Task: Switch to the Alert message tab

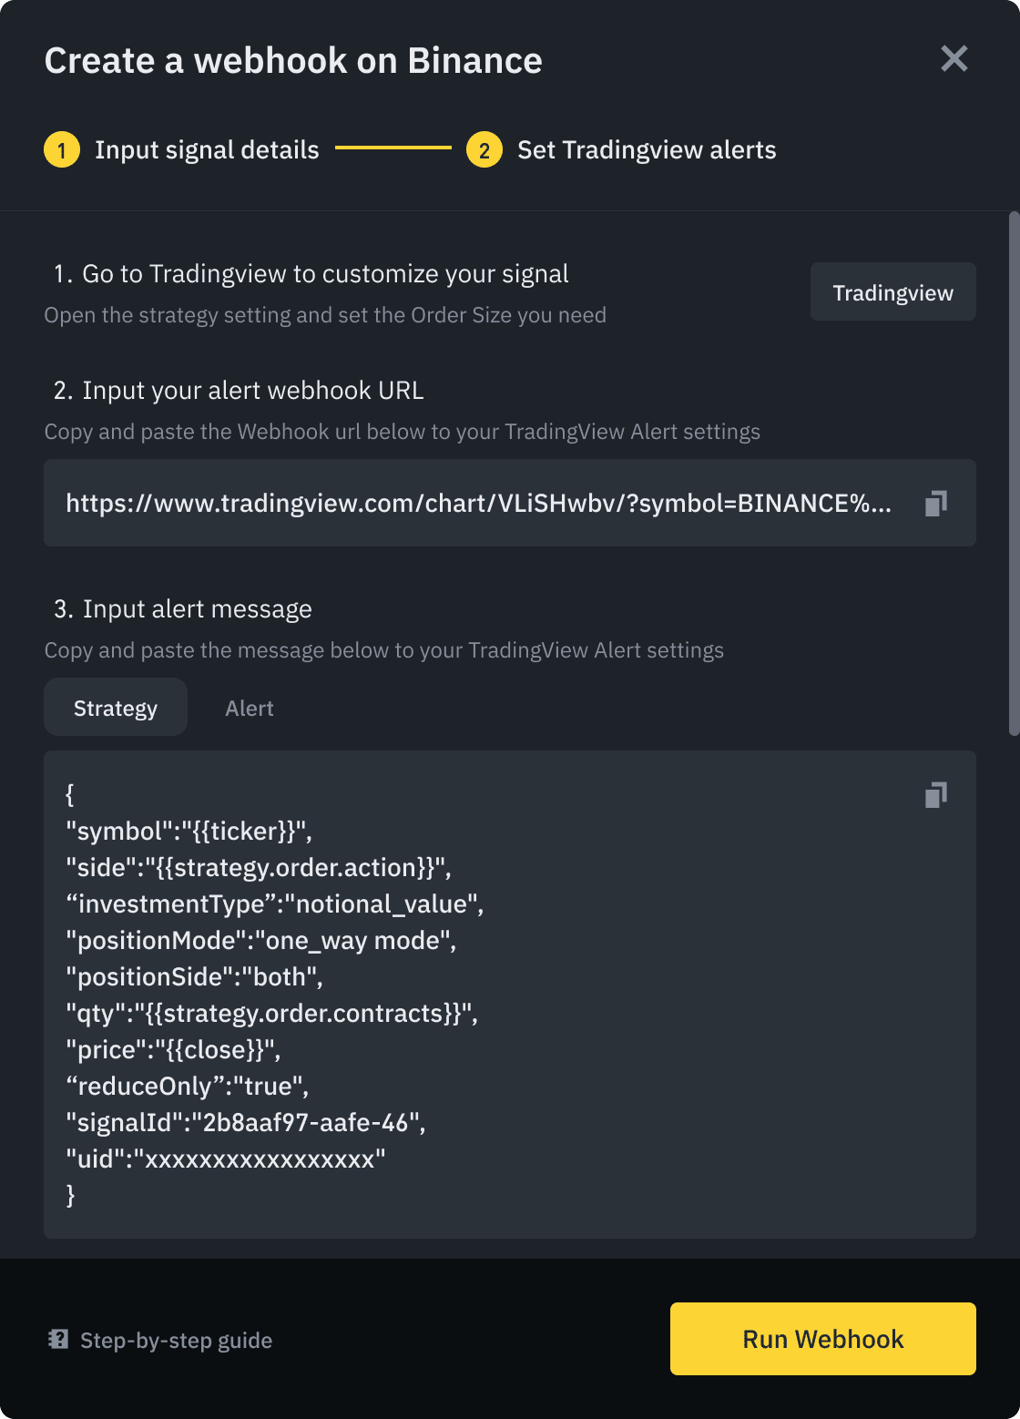Action: click(250, 708)
